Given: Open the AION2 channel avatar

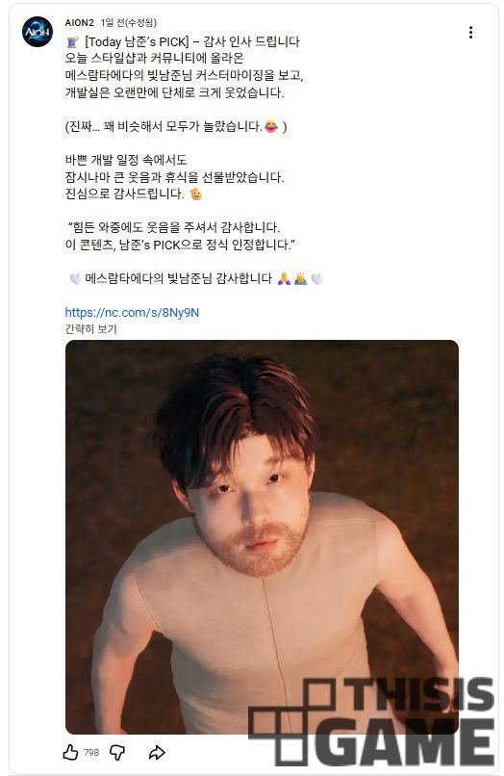Looking at the screenshot, I should [x=38, y=32].
